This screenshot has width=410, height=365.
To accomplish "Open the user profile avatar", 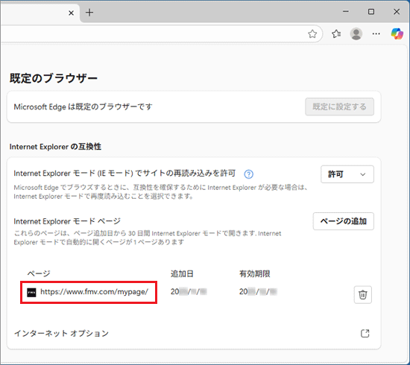I will 356,34.
